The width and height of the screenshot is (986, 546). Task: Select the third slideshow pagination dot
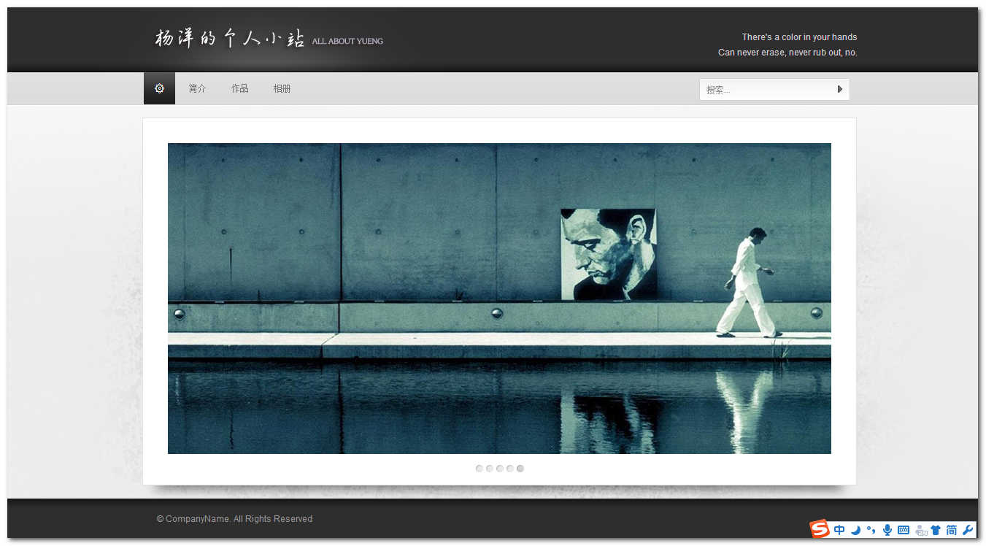point(499,469)
